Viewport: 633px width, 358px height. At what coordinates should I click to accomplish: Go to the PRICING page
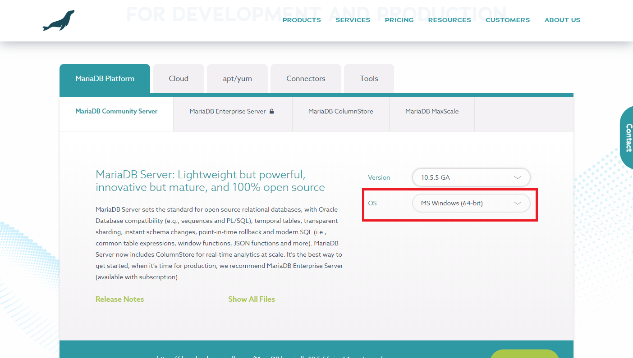pos(399,20)
